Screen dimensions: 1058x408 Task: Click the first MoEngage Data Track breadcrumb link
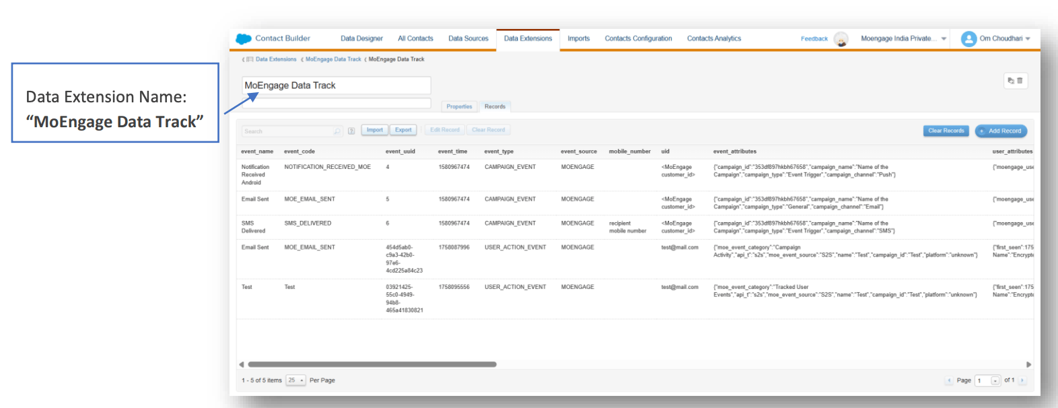point(333,59)
